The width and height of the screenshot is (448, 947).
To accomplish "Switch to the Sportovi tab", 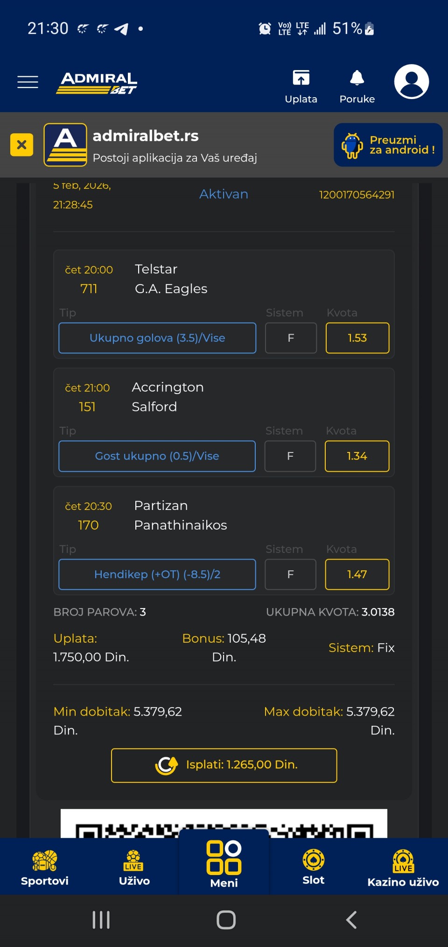I will click(x=45, y=868).
